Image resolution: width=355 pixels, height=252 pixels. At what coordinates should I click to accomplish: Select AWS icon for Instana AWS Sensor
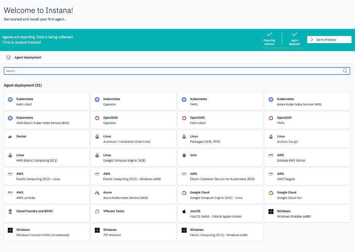tap(271, 156)
